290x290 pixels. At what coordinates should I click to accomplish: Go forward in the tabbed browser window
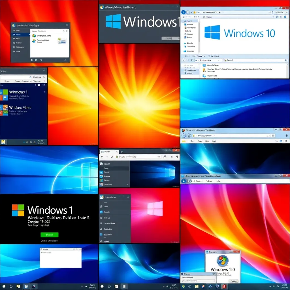[107, 157]
